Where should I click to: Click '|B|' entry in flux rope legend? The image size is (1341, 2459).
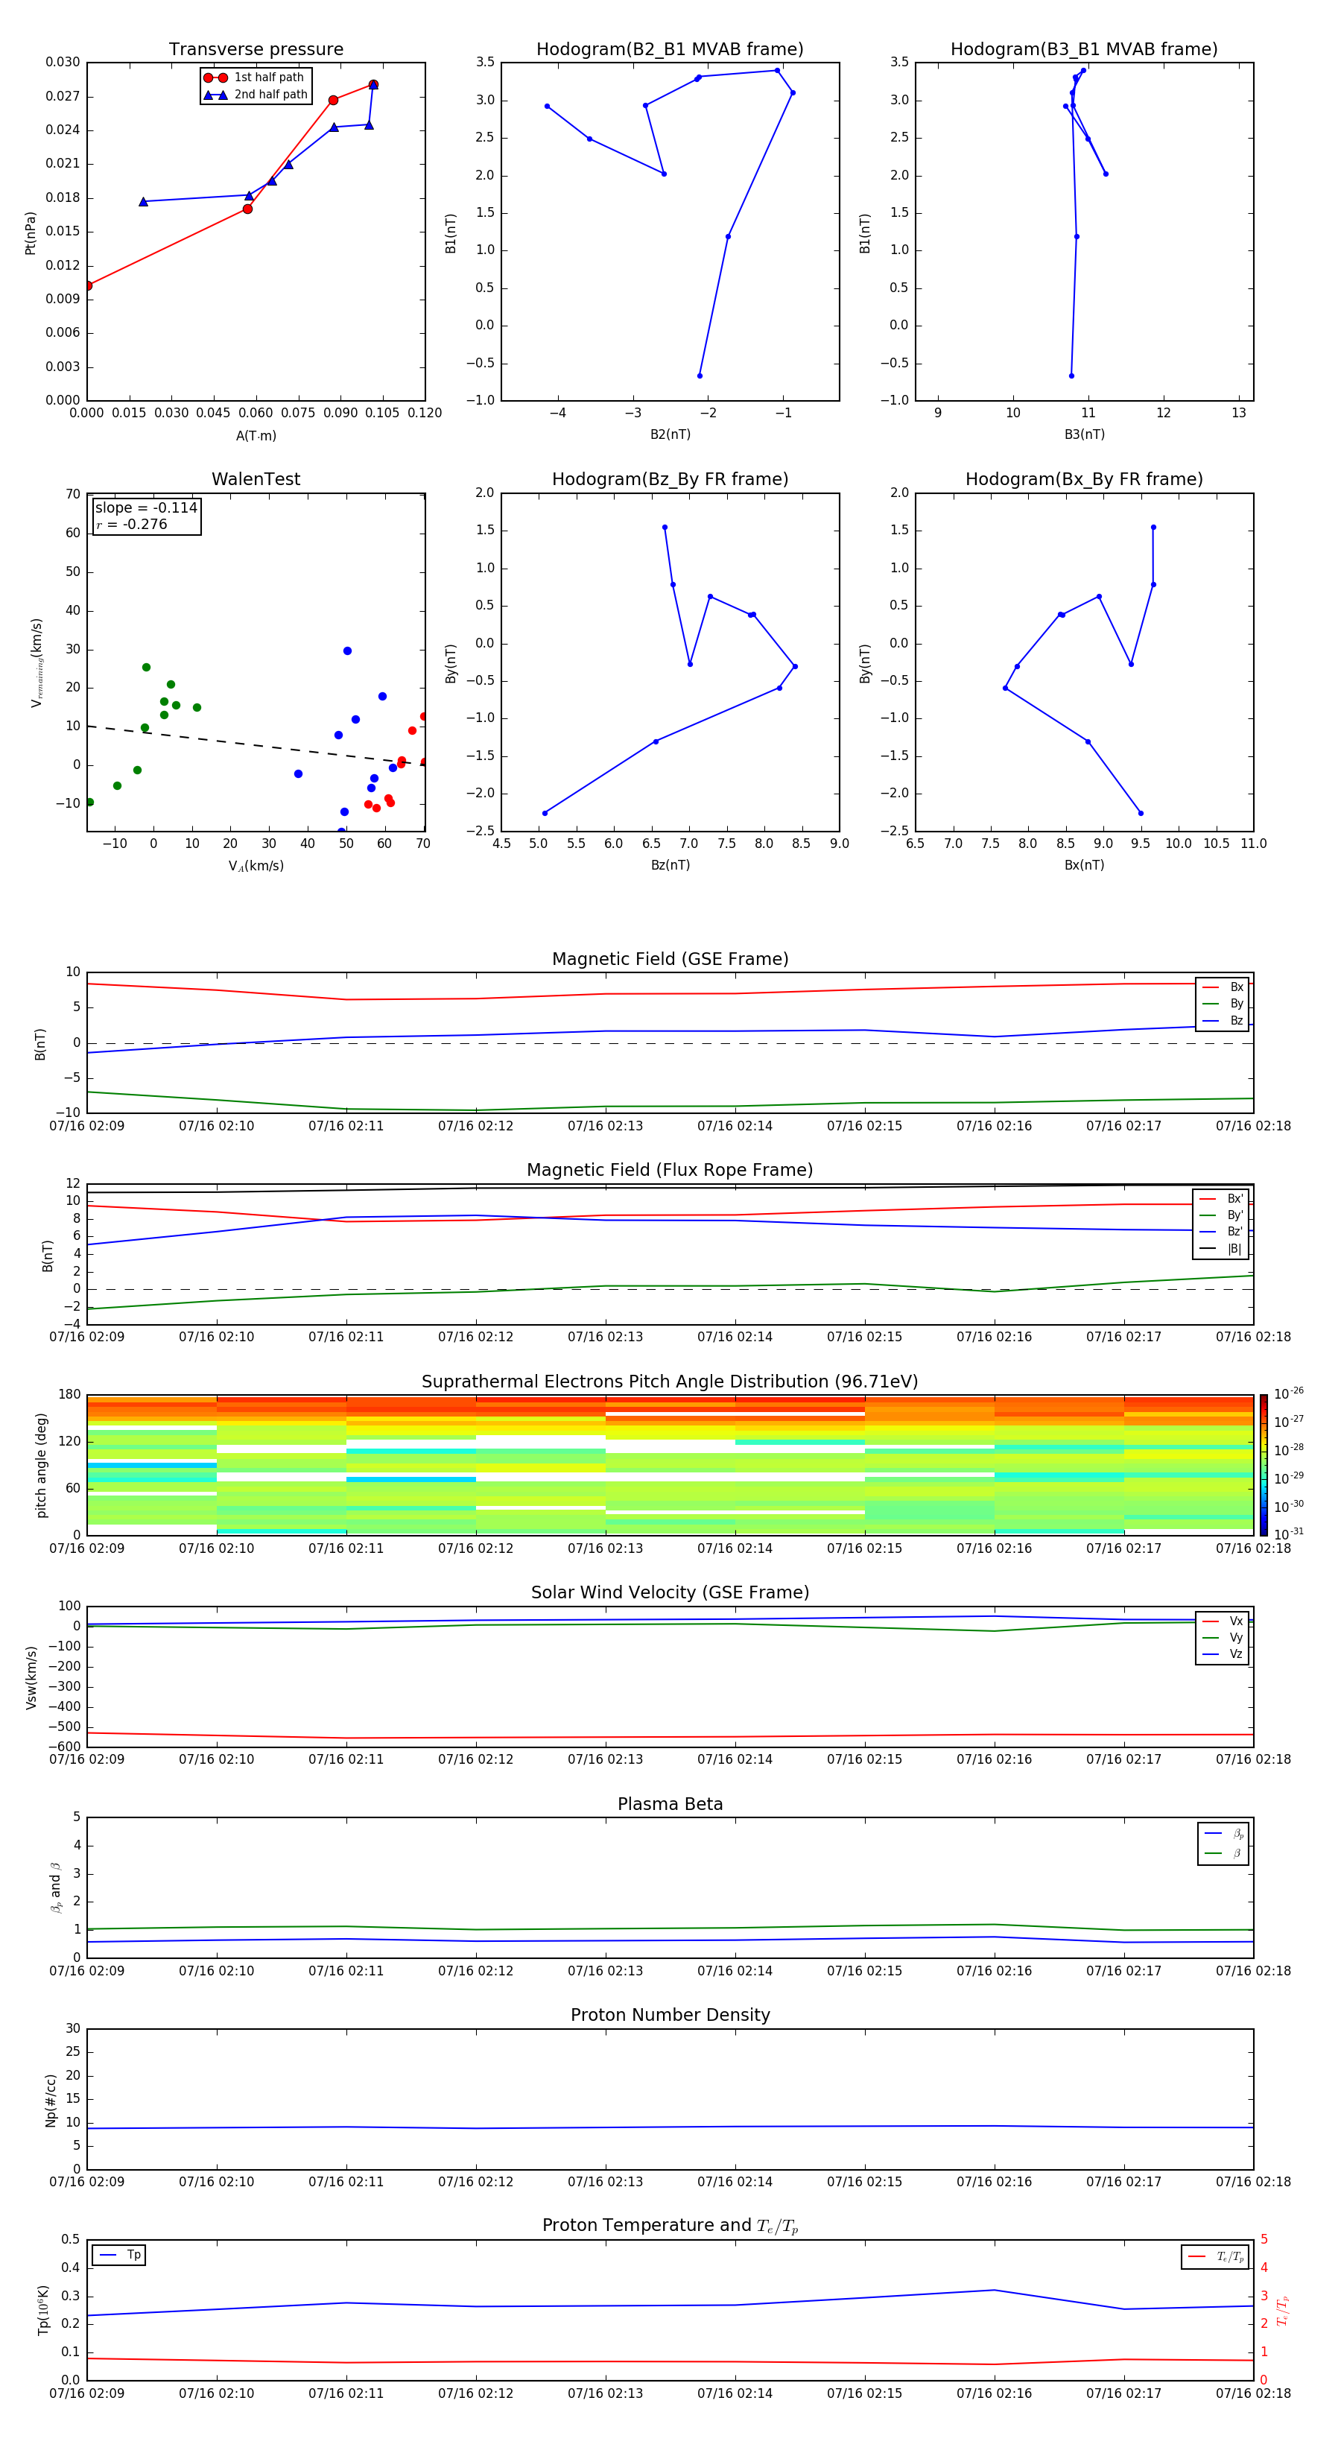coord(1221,1250)
